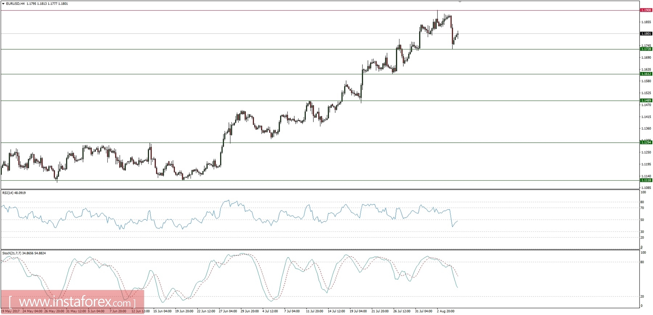
Task: Open the chart menu triangle beside EURUSD,H4
Action: coord(3,4)
